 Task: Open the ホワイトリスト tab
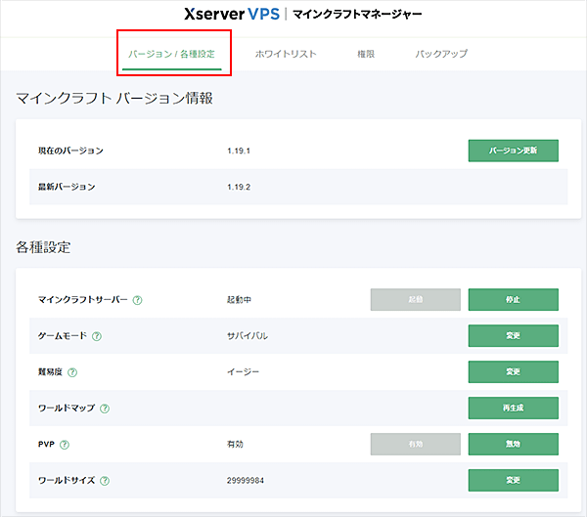[x=286, y=54]
